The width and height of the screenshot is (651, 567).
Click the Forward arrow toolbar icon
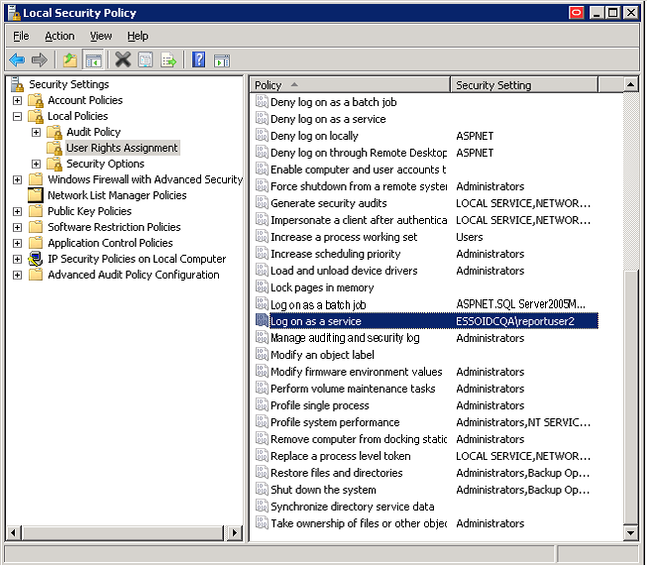click(x=40, y=60)
